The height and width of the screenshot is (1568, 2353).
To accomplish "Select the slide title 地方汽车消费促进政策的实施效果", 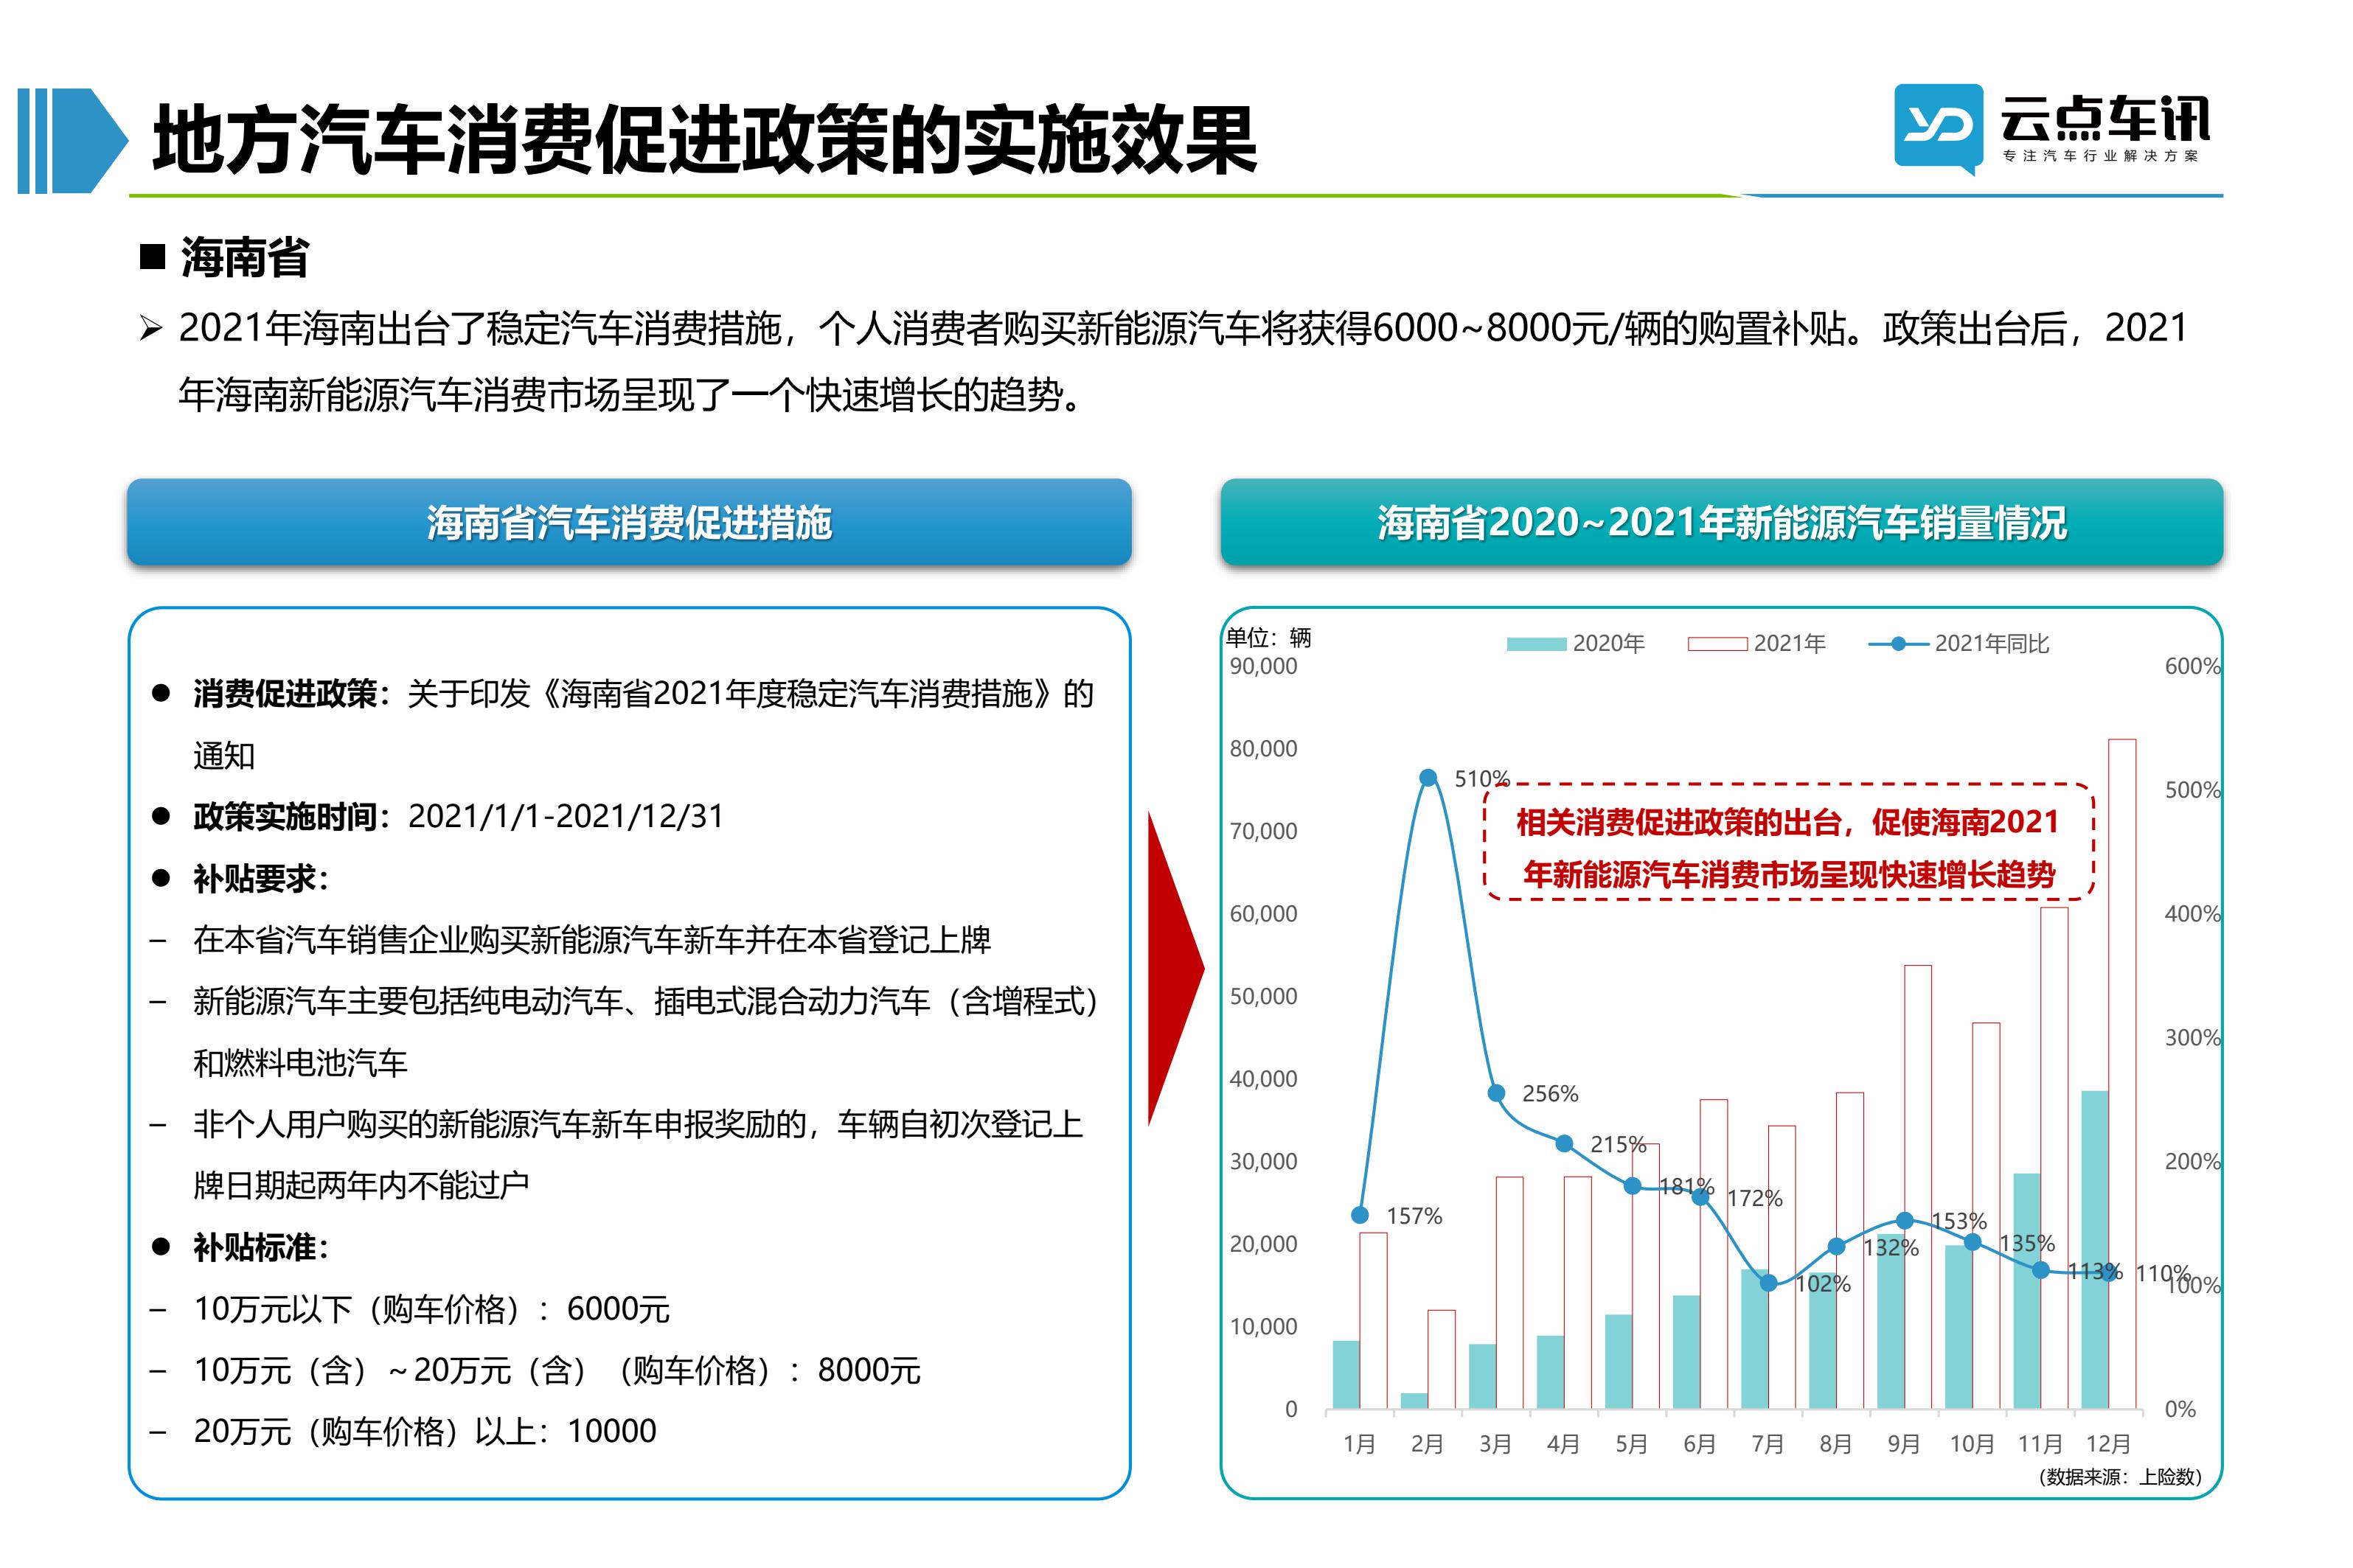I will coord(704,141).
